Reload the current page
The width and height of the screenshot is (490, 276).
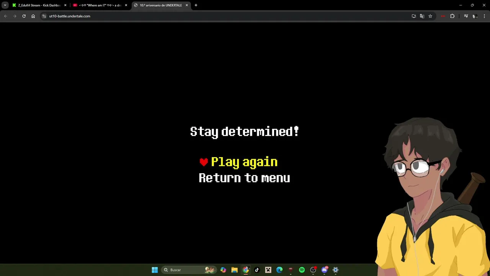click(x=24, y=16)
